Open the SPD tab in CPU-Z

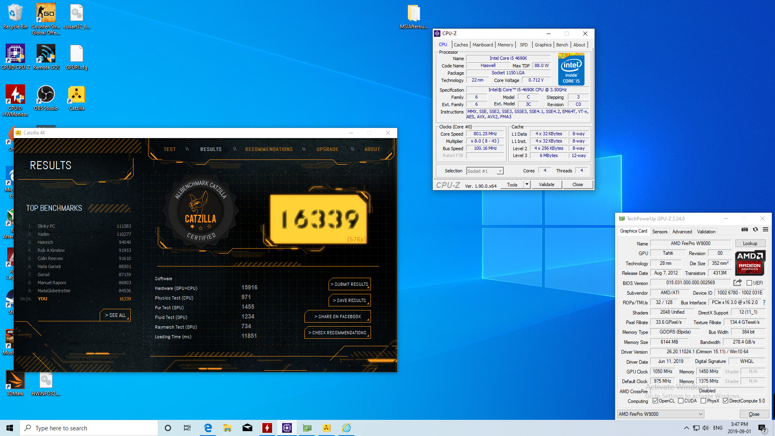tap(524, 45)
